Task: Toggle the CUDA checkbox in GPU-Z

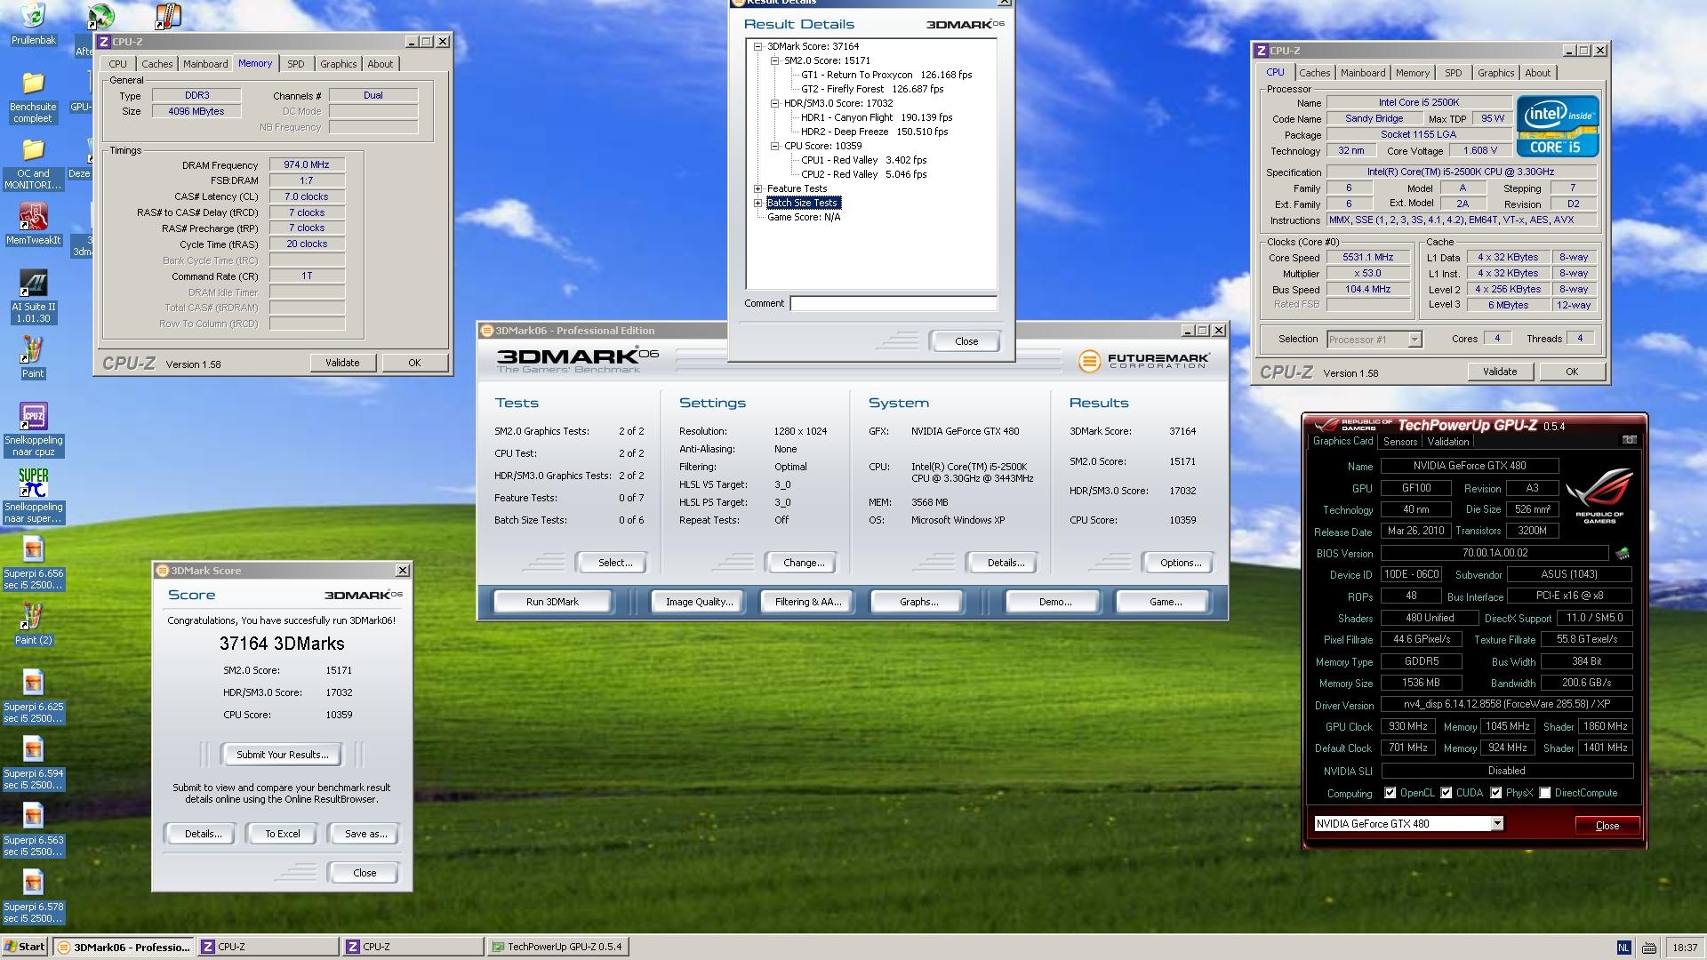Action: coord(1447,793)
